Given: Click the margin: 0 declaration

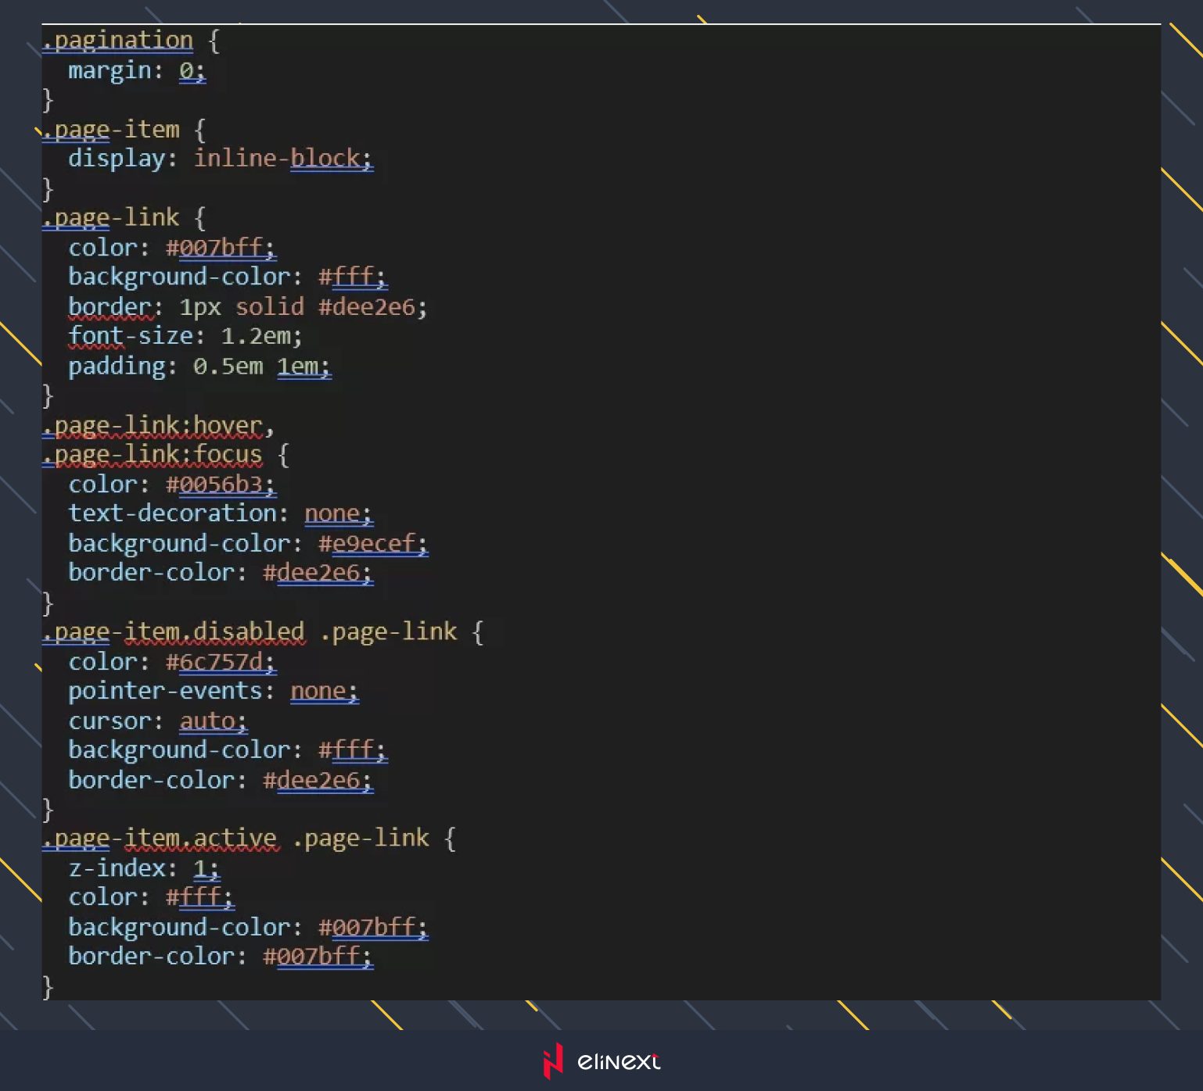Looking at the screenshot, I should [136, 70].
